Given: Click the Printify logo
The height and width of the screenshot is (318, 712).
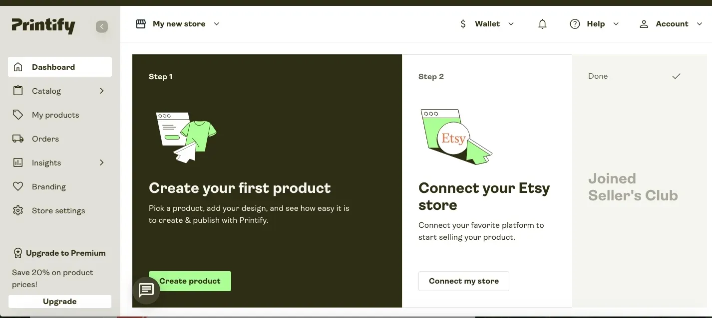Looking at the screenshot, I should pos(43,25).
